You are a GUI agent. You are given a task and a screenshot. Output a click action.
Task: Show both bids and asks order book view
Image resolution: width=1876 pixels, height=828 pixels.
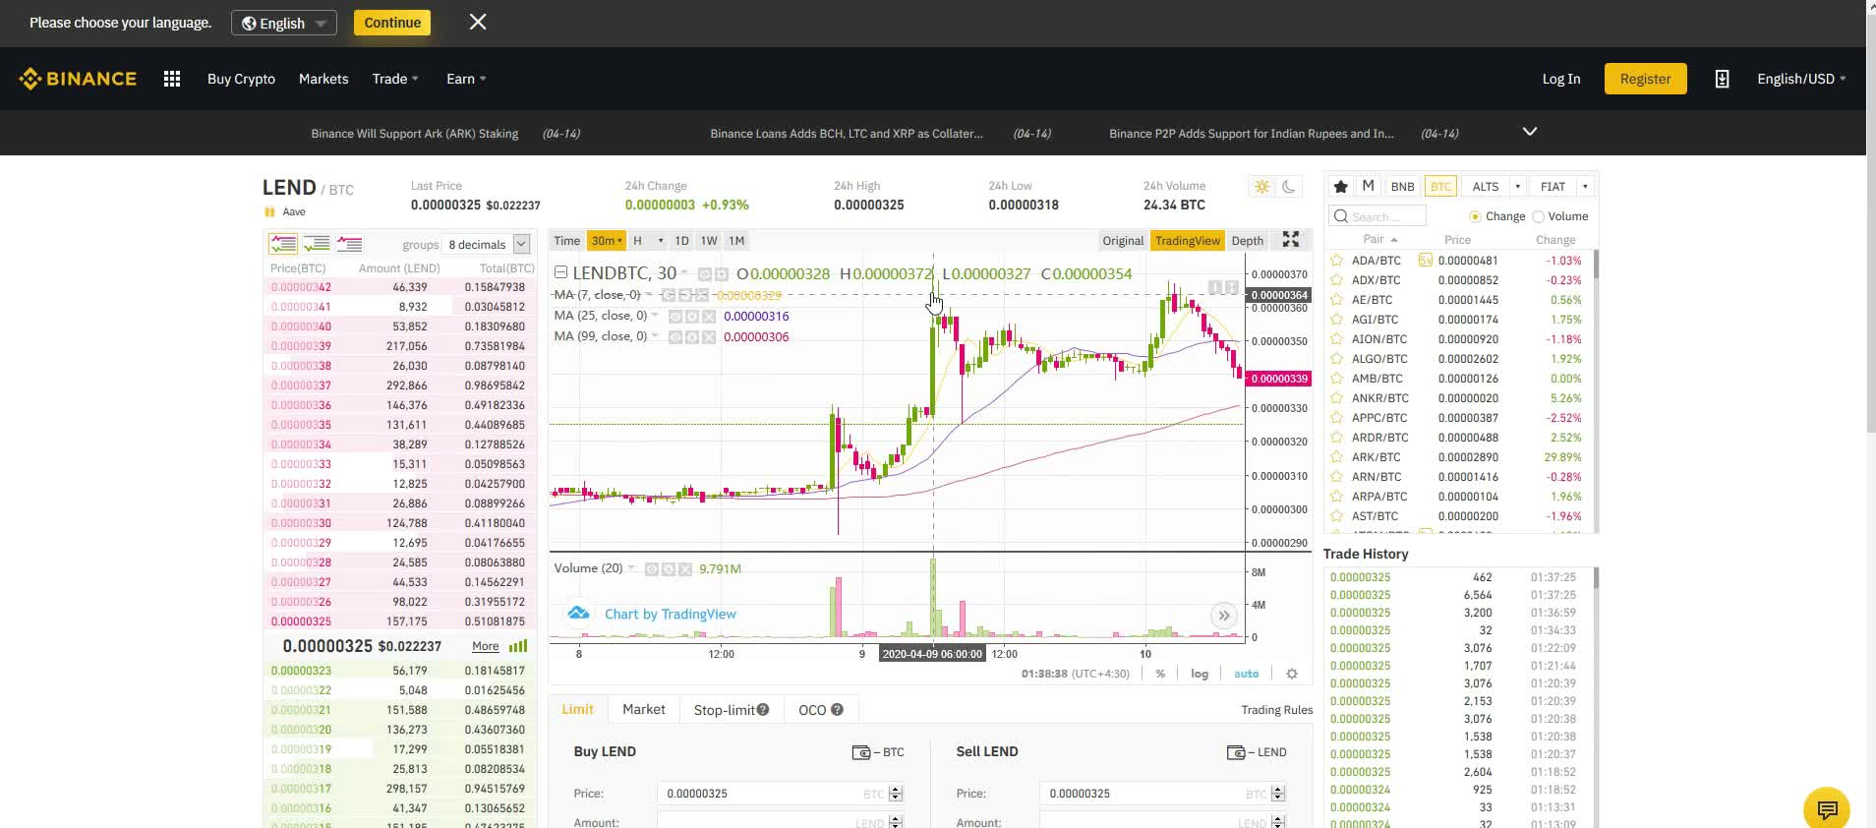283,243
